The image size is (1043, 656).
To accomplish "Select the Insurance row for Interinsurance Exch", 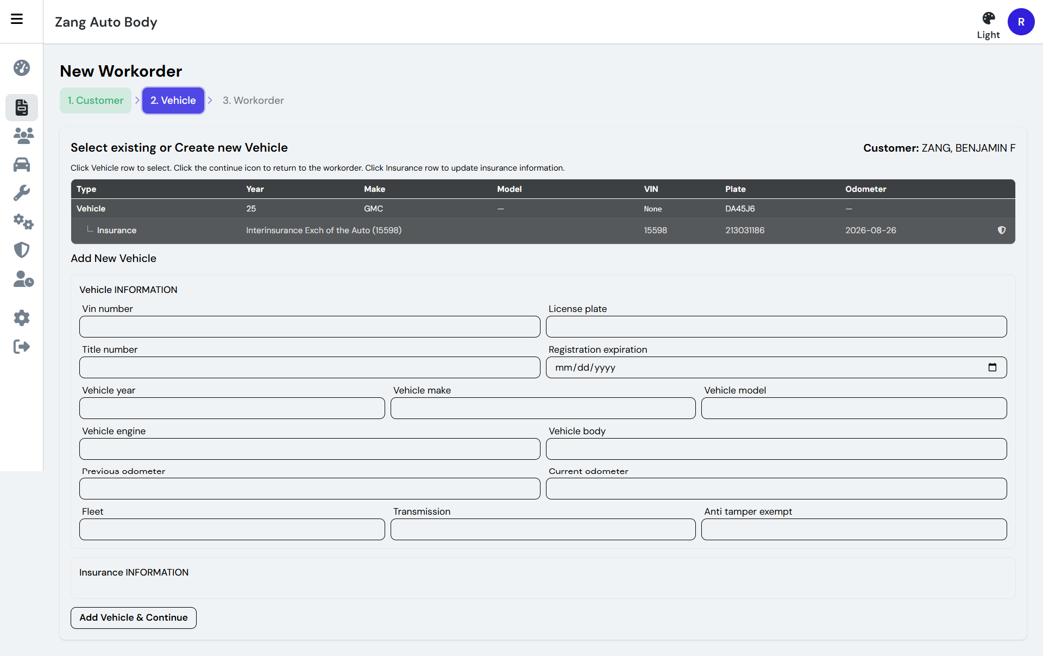I will click(543, 230).
